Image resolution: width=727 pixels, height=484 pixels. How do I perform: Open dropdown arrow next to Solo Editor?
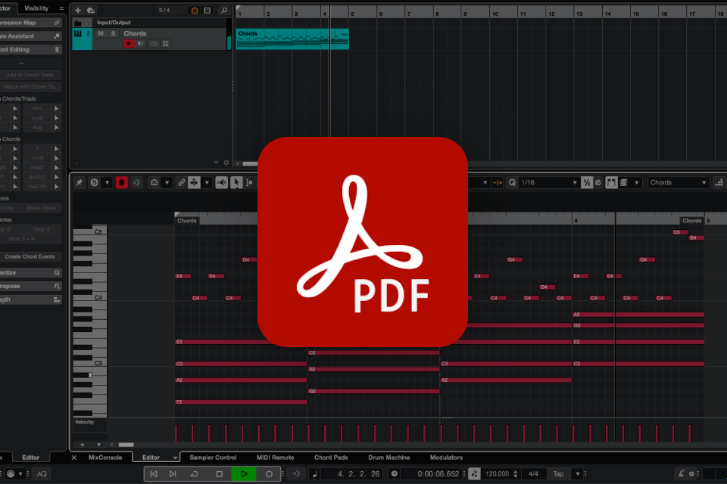107,182
